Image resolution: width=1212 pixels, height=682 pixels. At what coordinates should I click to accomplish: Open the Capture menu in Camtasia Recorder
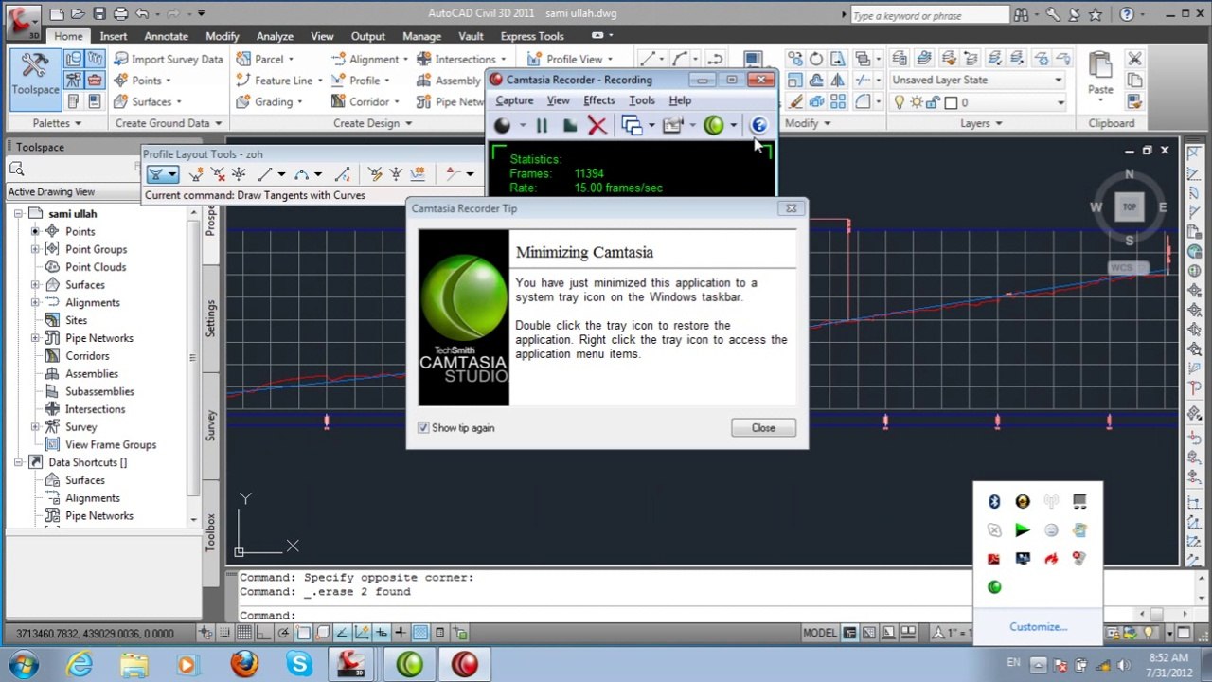pyautogui.click(x=514, y=100)
